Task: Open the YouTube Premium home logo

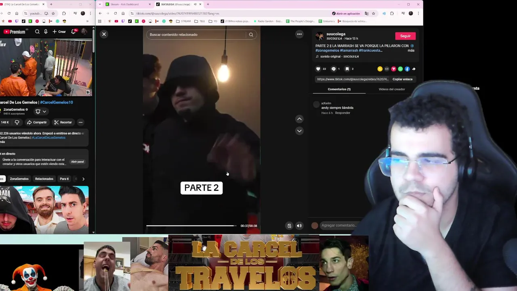Action: click(15, 32)
